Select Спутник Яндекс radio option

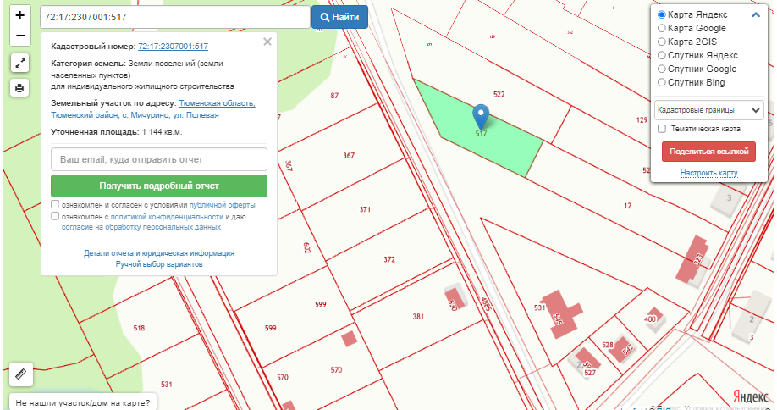662,56
